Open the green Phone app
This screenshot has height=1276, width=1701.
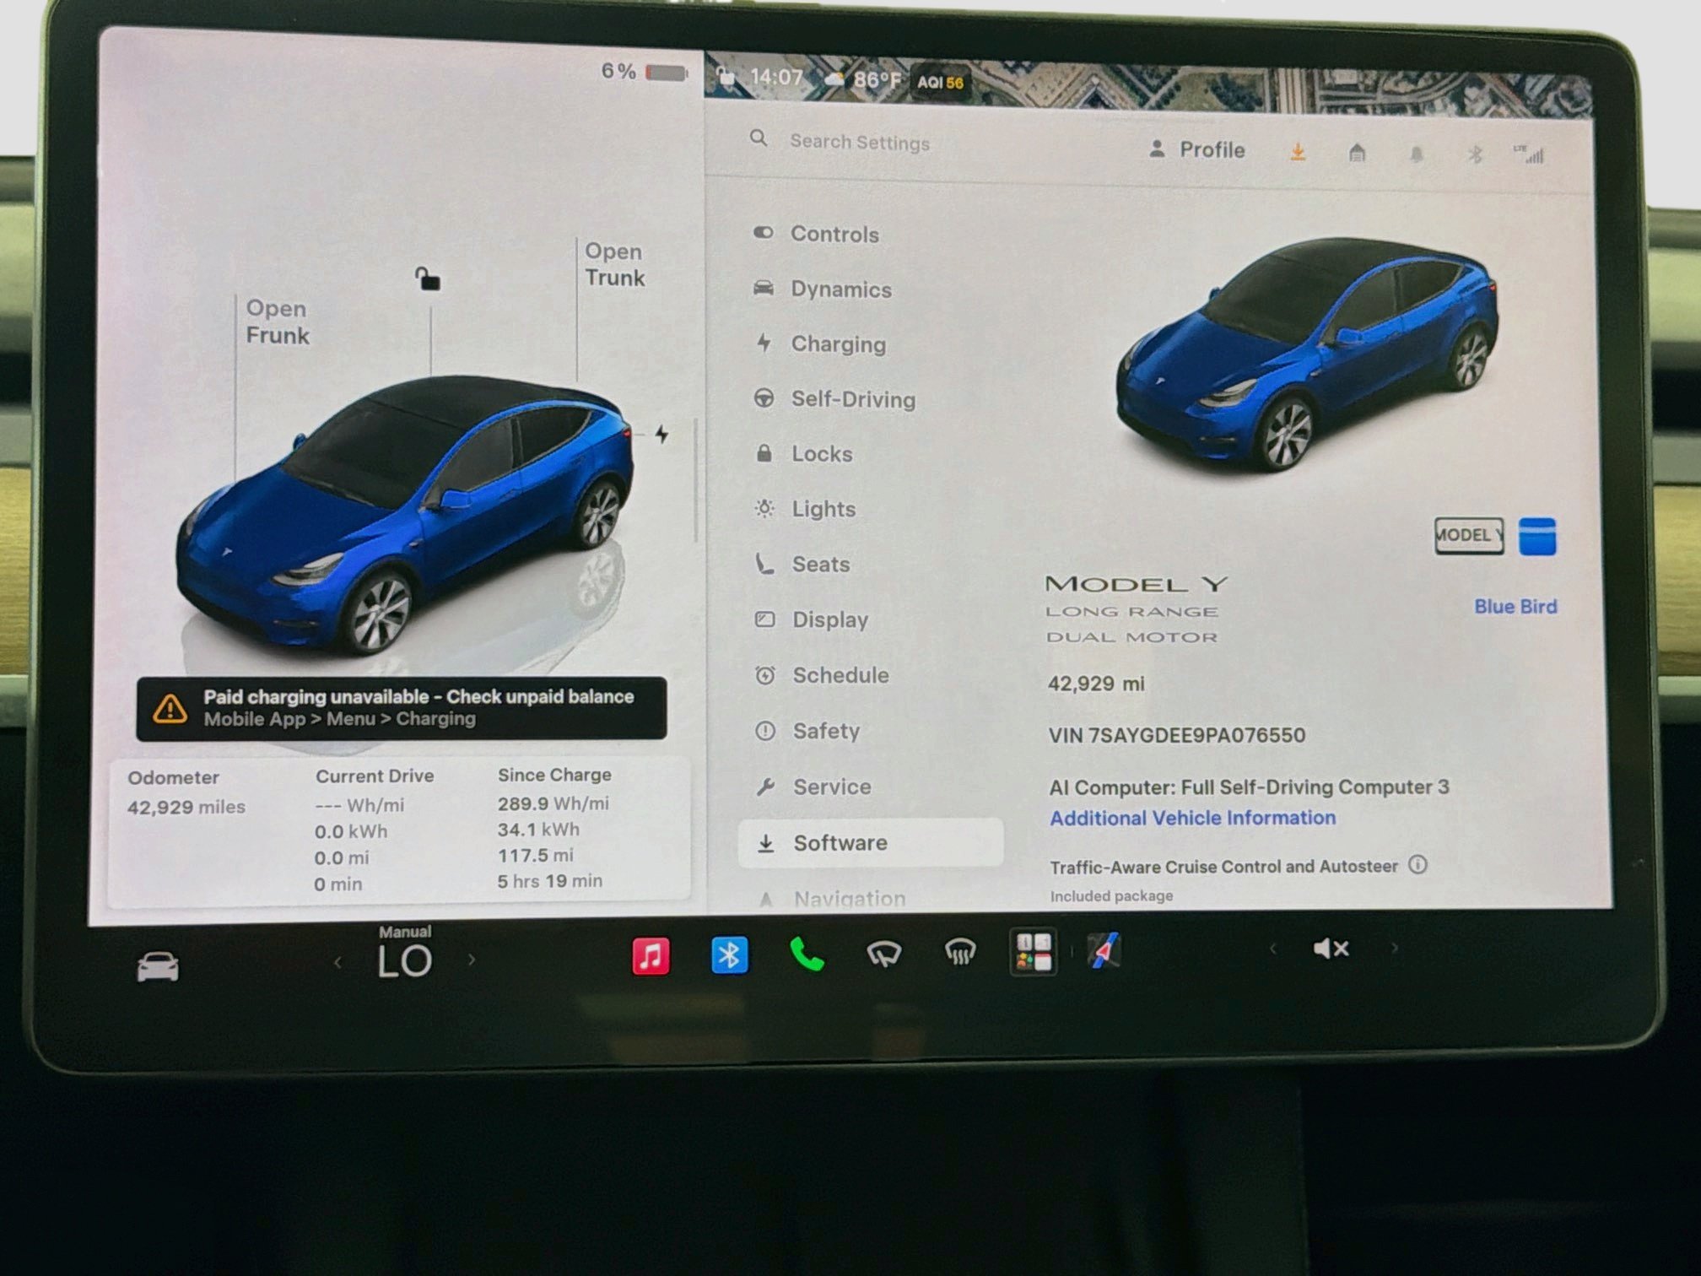pyautogui.click(x=807, y=954)
